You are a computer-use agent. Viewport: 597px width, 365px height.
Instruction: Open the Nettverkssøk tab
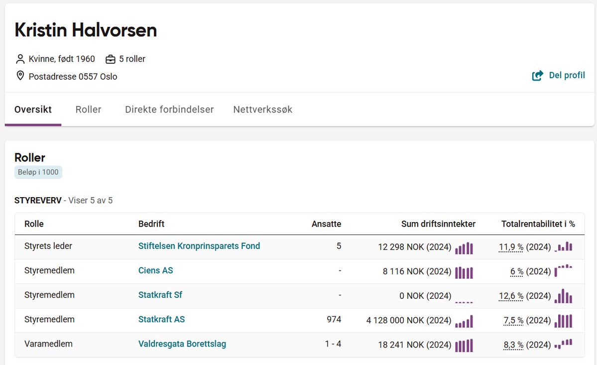(263, 110)
